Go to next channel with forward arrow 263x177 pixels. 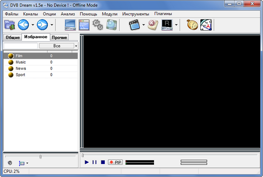(x=42, y=25)
